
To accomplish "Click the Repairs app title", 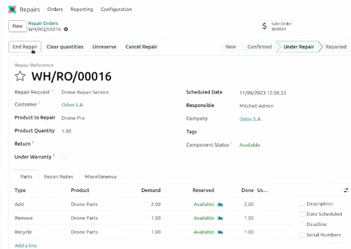I will (x=29, y=9).
